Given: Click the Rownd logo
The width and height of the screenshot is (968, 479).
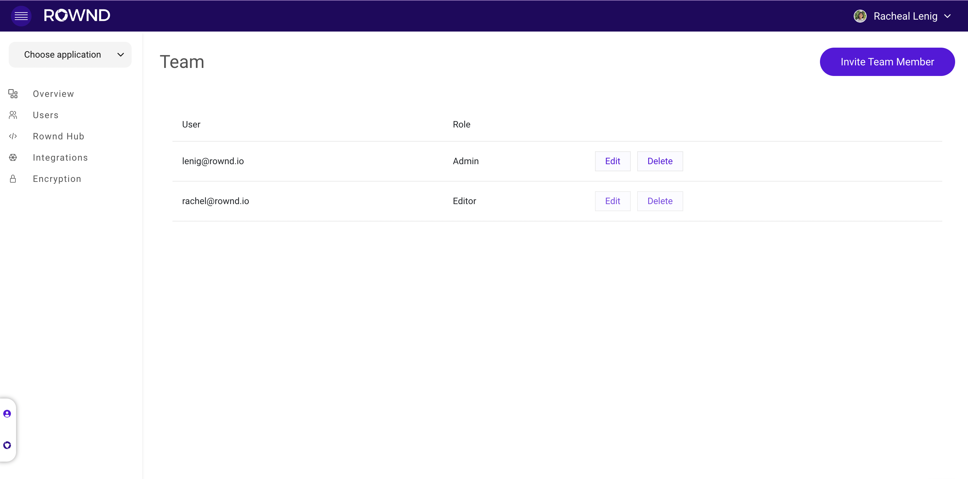Looking at the screenshot, I should point(77,15).
